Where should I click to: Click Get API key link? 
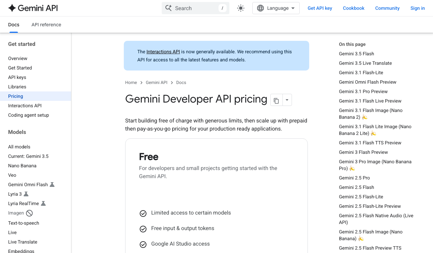320,8
